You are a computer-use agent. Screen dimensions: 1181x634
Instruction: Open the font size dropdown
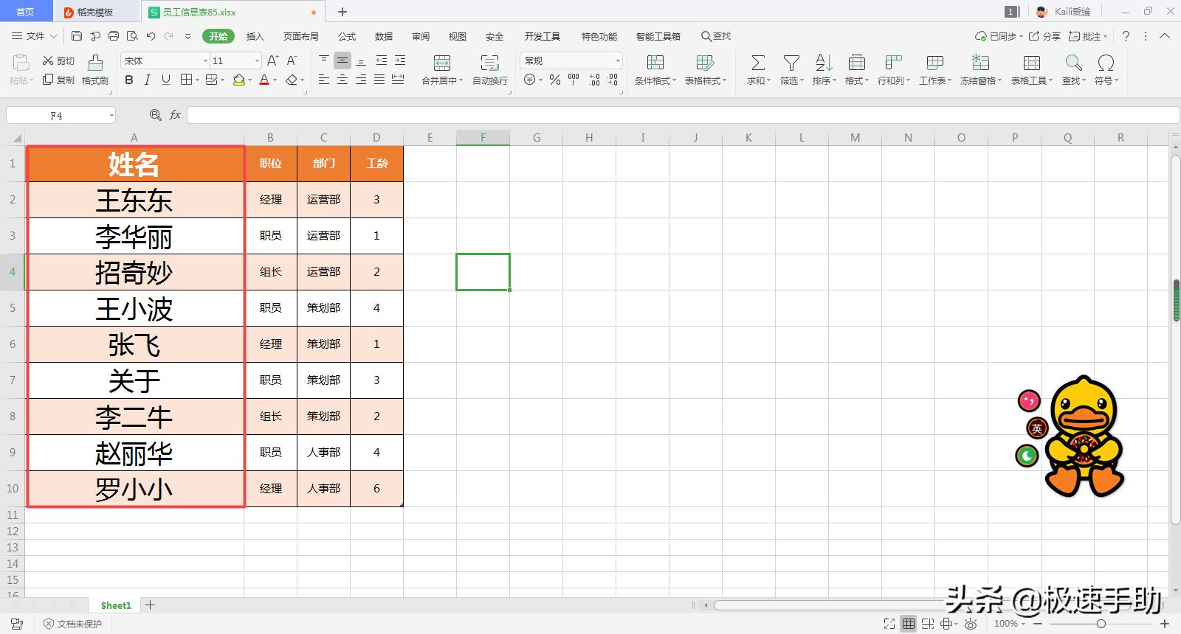[257, 60]
